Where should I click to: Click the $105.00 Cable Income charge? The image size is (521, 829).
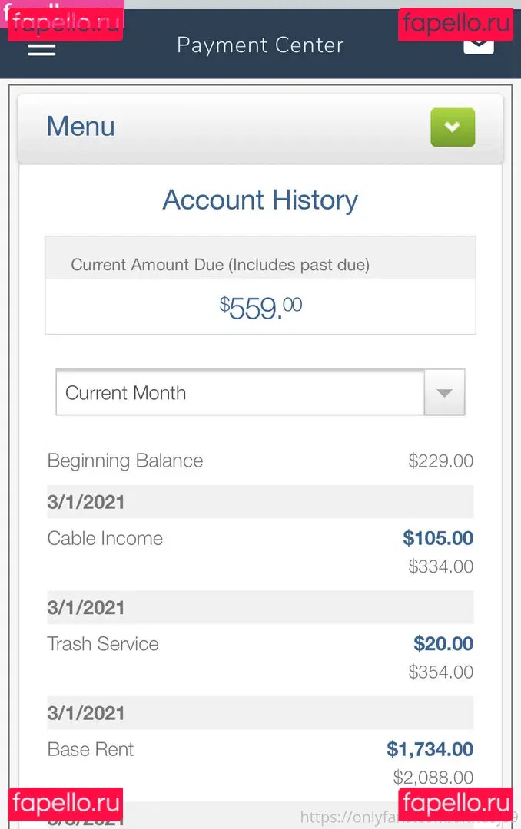(x=438, y=538)
